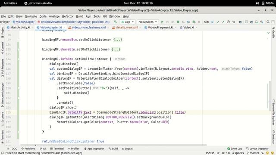This screenshot has width=276, height=155.
Task: Open the Problems tool window
Action: (x=28, y=149)
